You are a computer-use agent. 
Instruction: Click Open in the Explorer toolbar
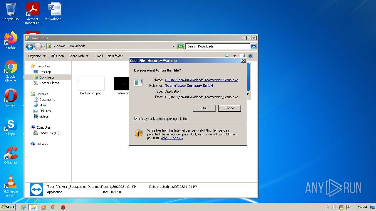coord(57,56)
